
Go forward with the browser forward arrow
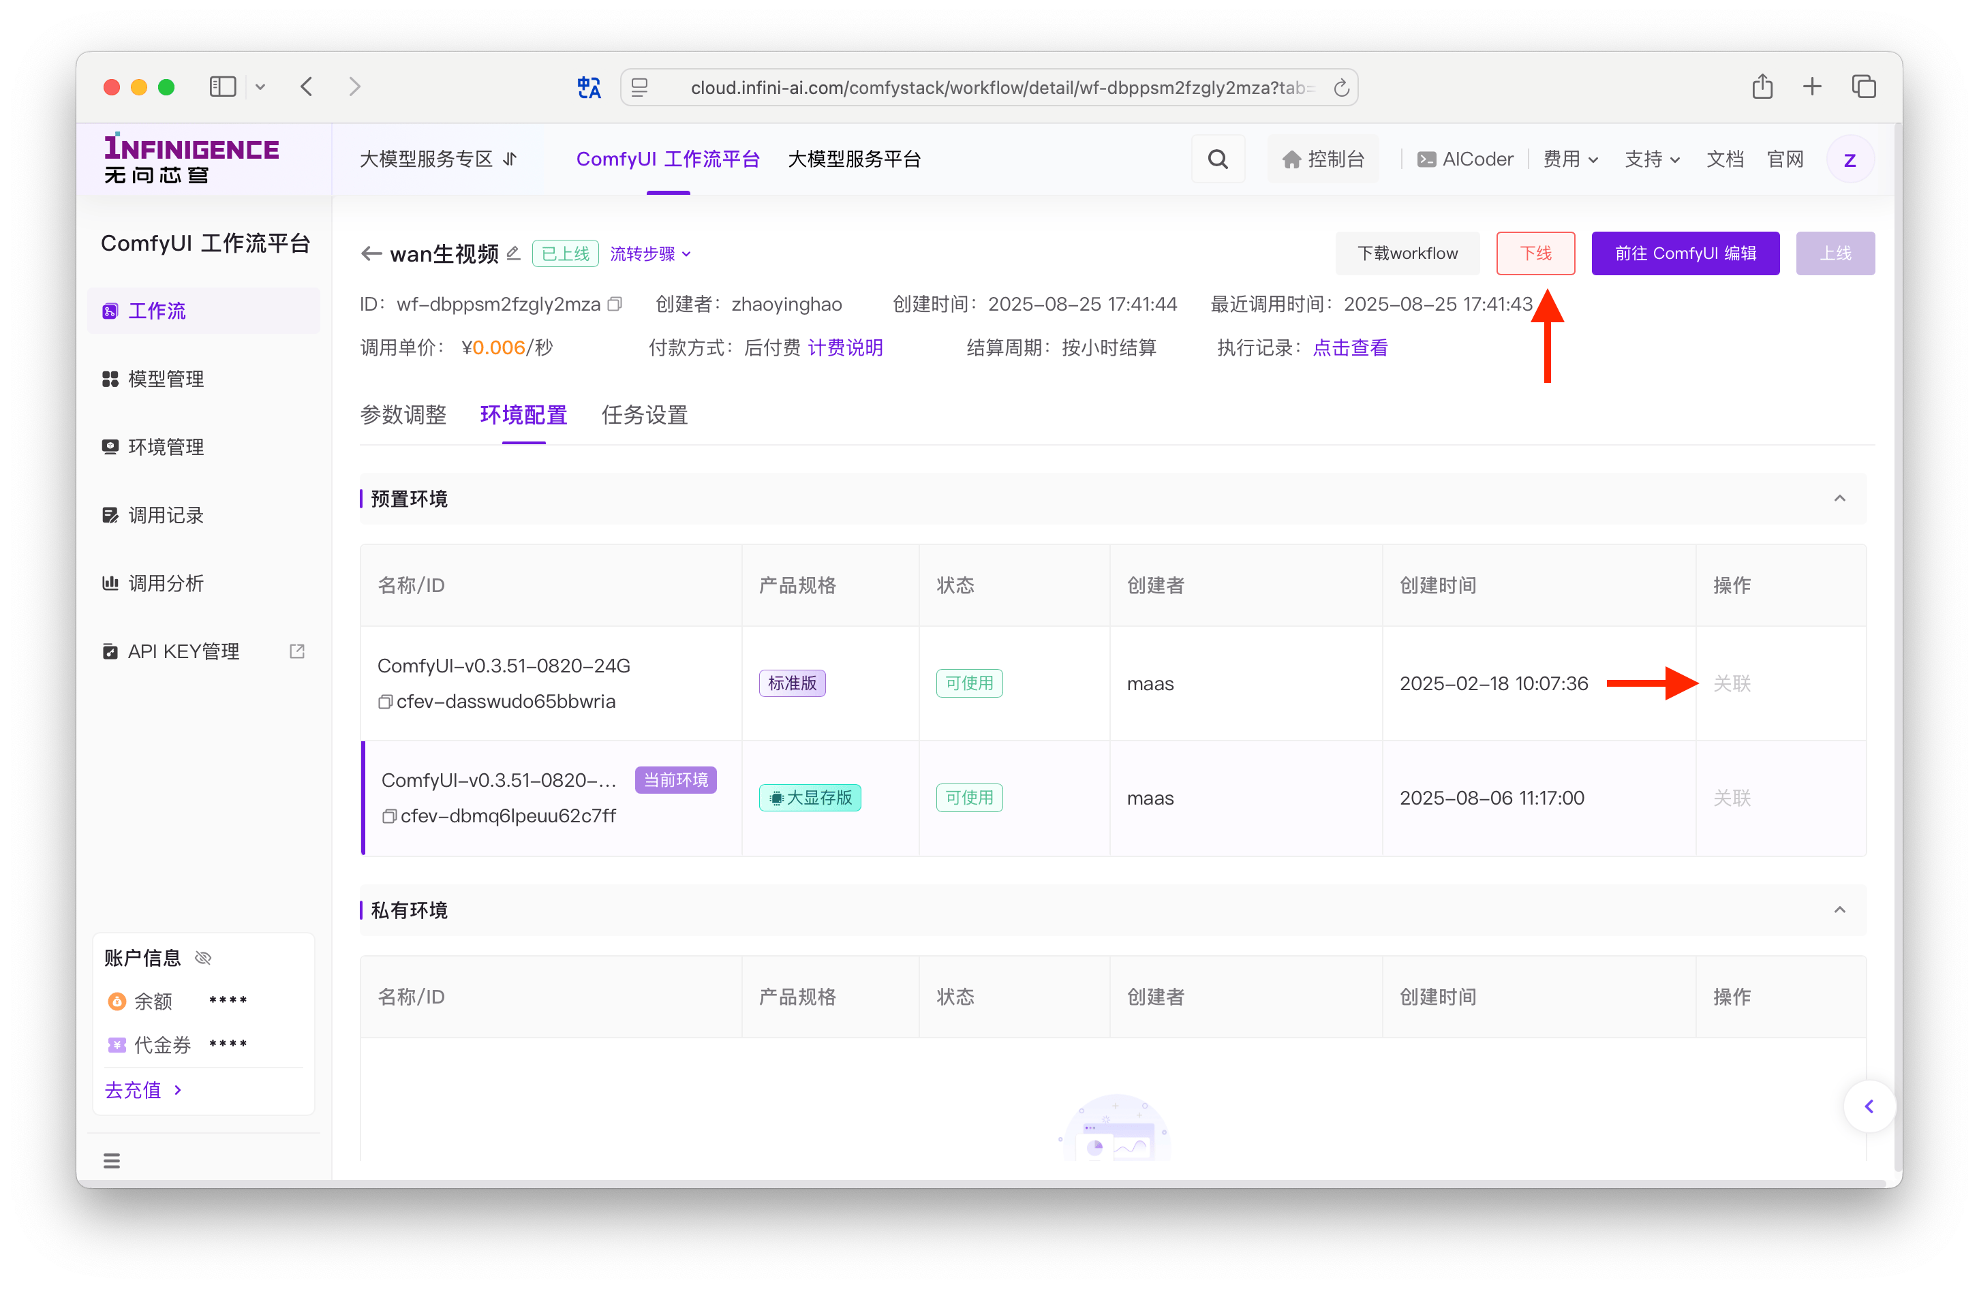355,87
